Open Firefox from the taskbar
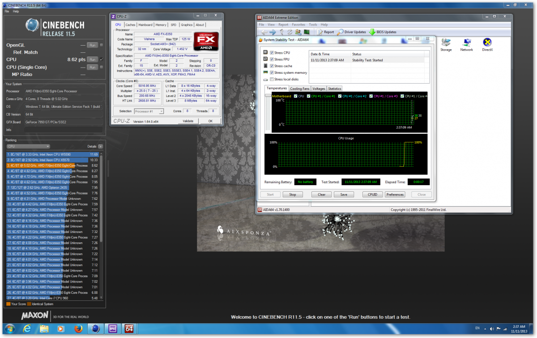Image resolution: width=537 pixels, height=338 pixels. (x=77, y=329)
